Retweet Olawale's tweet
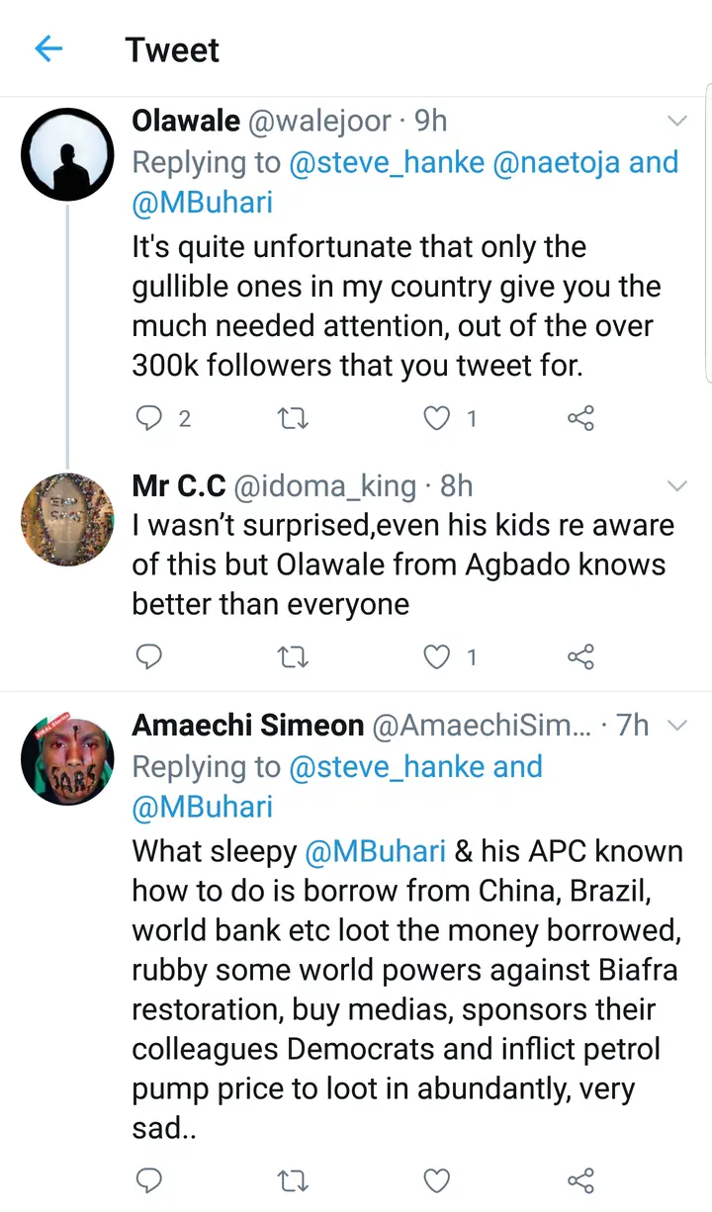The image size is (712, 1212). click(x=293, y=419)
